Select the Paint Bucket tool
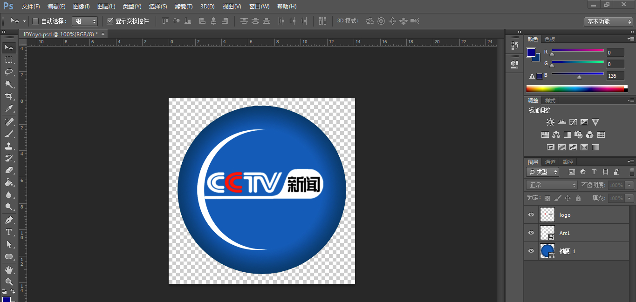This screenshot has width=636, height=302. point(9,182)
